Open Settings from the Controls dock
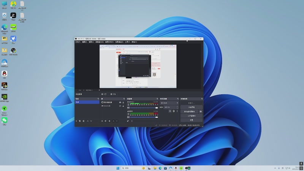The image size is (304, 171). click(x=192, y=120)
